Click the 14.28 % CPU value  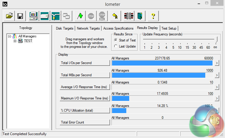163,106
